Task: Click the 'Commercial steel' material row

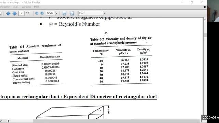Action: [x=23, y=79]
